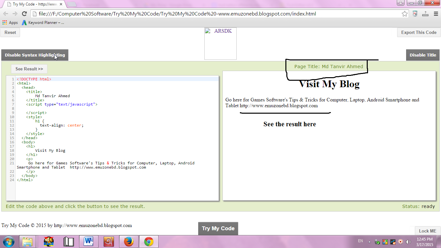441x248 pixels.
Task: Click the Status: ready text
Action: pos(418,206)
